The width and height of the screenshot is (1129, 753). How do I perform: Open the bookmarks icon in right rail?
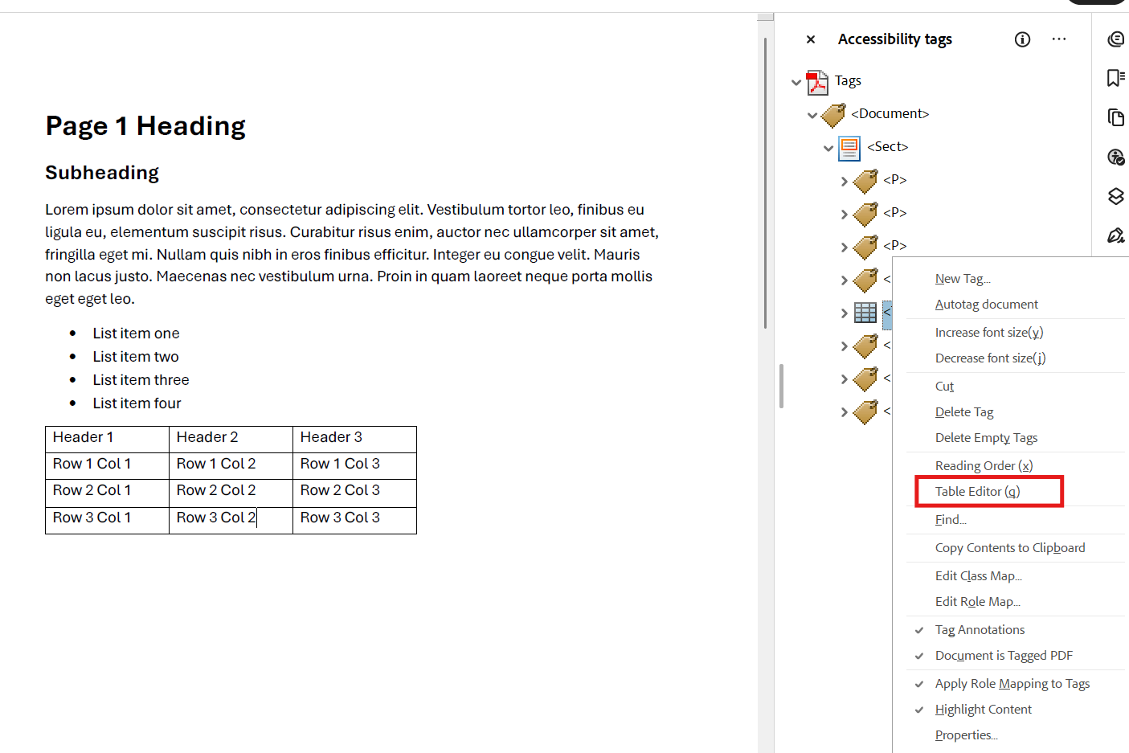click(1115, 77)
